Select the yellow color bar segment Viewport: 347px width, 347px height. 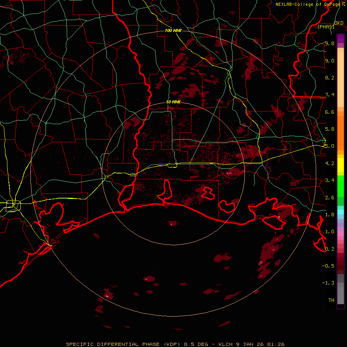340,165
